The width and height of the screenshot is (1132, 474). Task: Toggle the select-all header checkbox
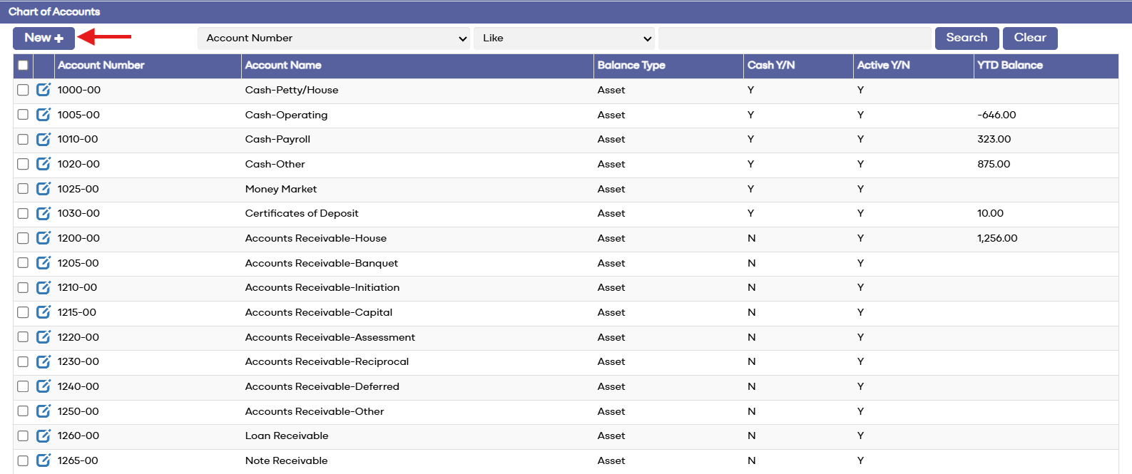[23, 66]
